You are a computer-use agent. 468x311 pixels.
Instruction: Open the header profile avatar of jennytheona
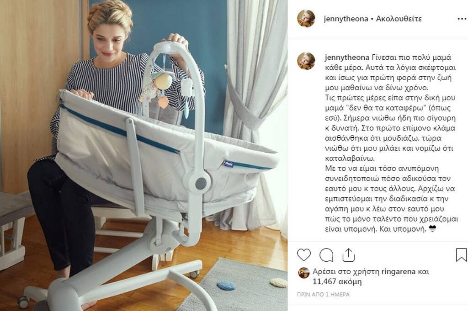306,19
